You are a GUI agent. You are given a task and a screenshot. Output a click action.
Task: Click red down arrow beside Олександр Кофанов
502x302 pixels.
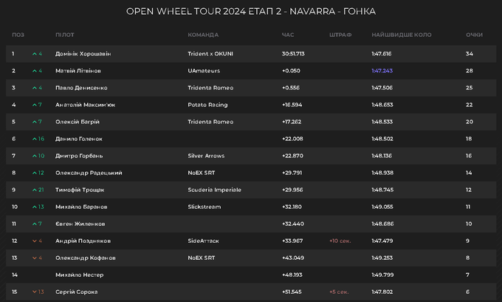point(34,258)
